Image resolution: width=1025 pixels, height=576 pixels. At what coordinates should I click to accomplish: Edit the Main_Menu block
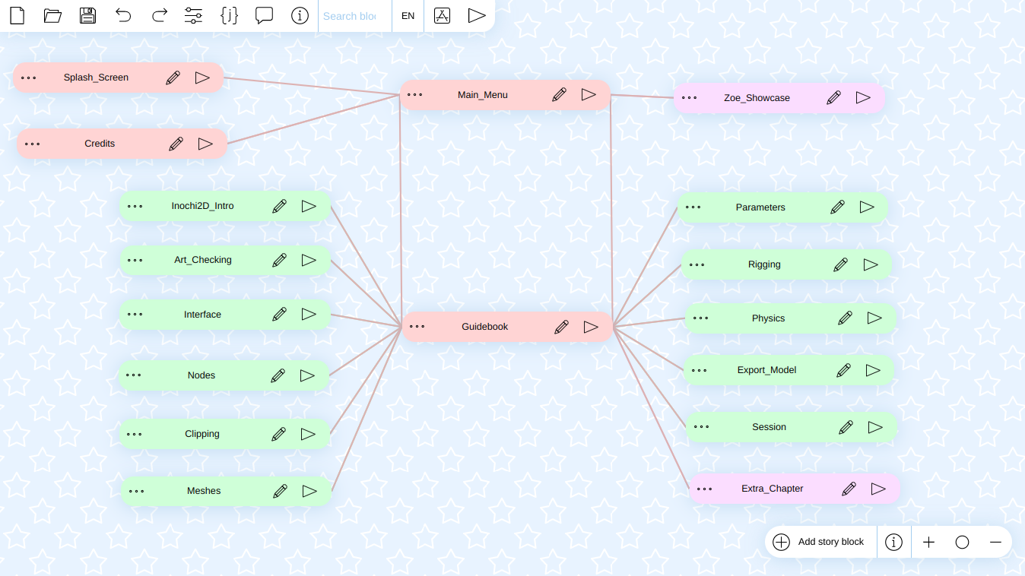(x=560, y=95)
